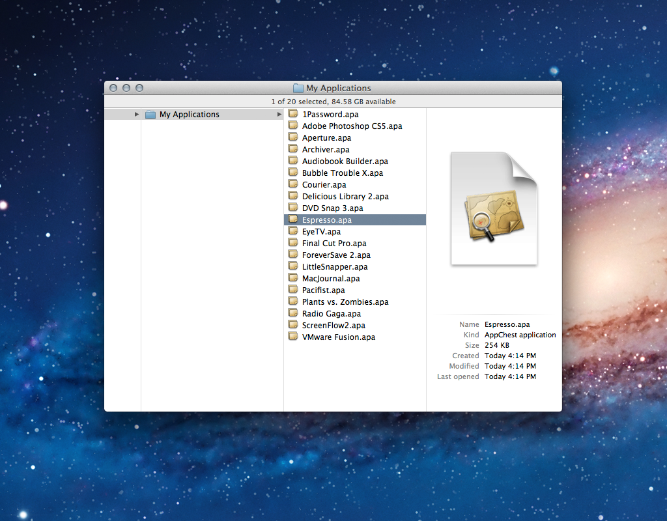Select the Pacifist.apa file name
The image size is (667, 521).
point(323,290)
